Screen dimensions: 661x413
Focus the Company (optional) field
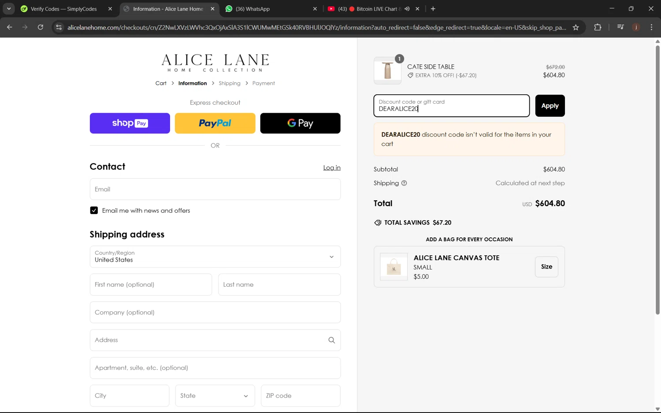click(x=215, y=312)
